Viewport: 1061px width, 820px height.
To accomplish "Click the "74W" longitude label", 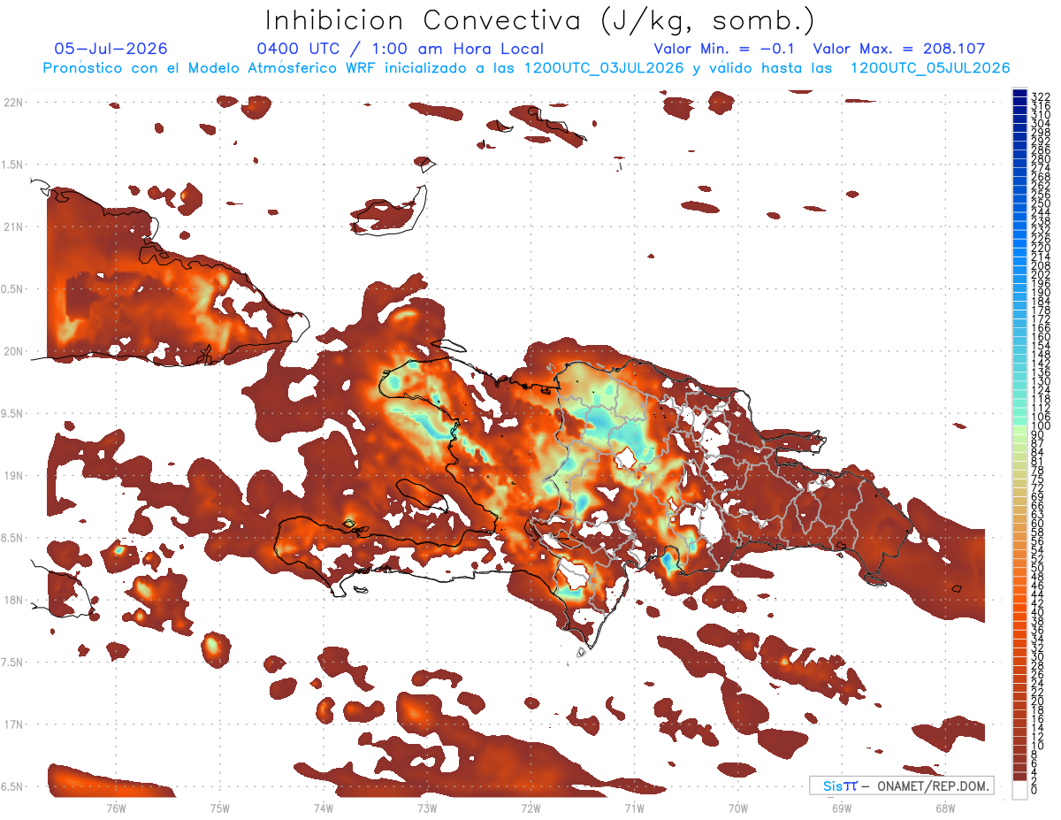I will 323,808.
